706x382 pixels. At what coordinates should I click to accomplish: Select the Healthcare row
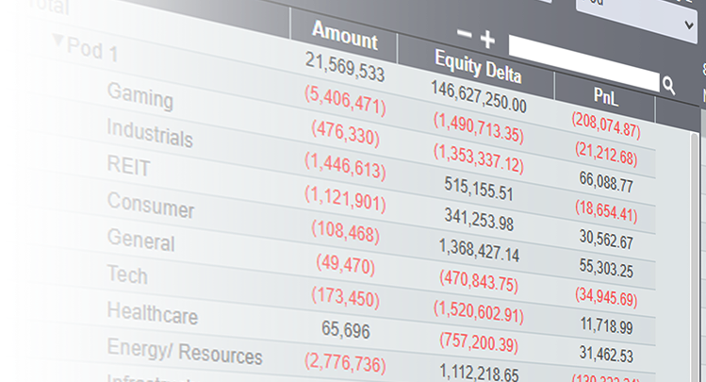(x=154, y=311)
